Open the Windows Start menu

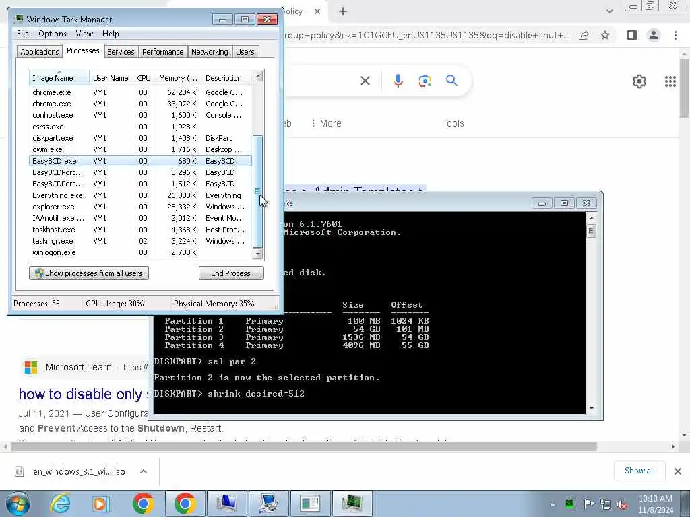(18, 504)
